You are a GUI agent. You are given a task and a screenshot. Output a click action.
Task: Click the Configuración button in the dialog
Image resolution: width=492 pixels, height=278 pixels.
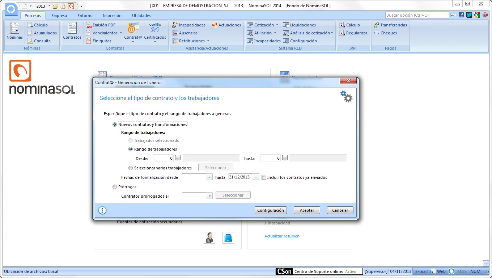coord(271,210)
